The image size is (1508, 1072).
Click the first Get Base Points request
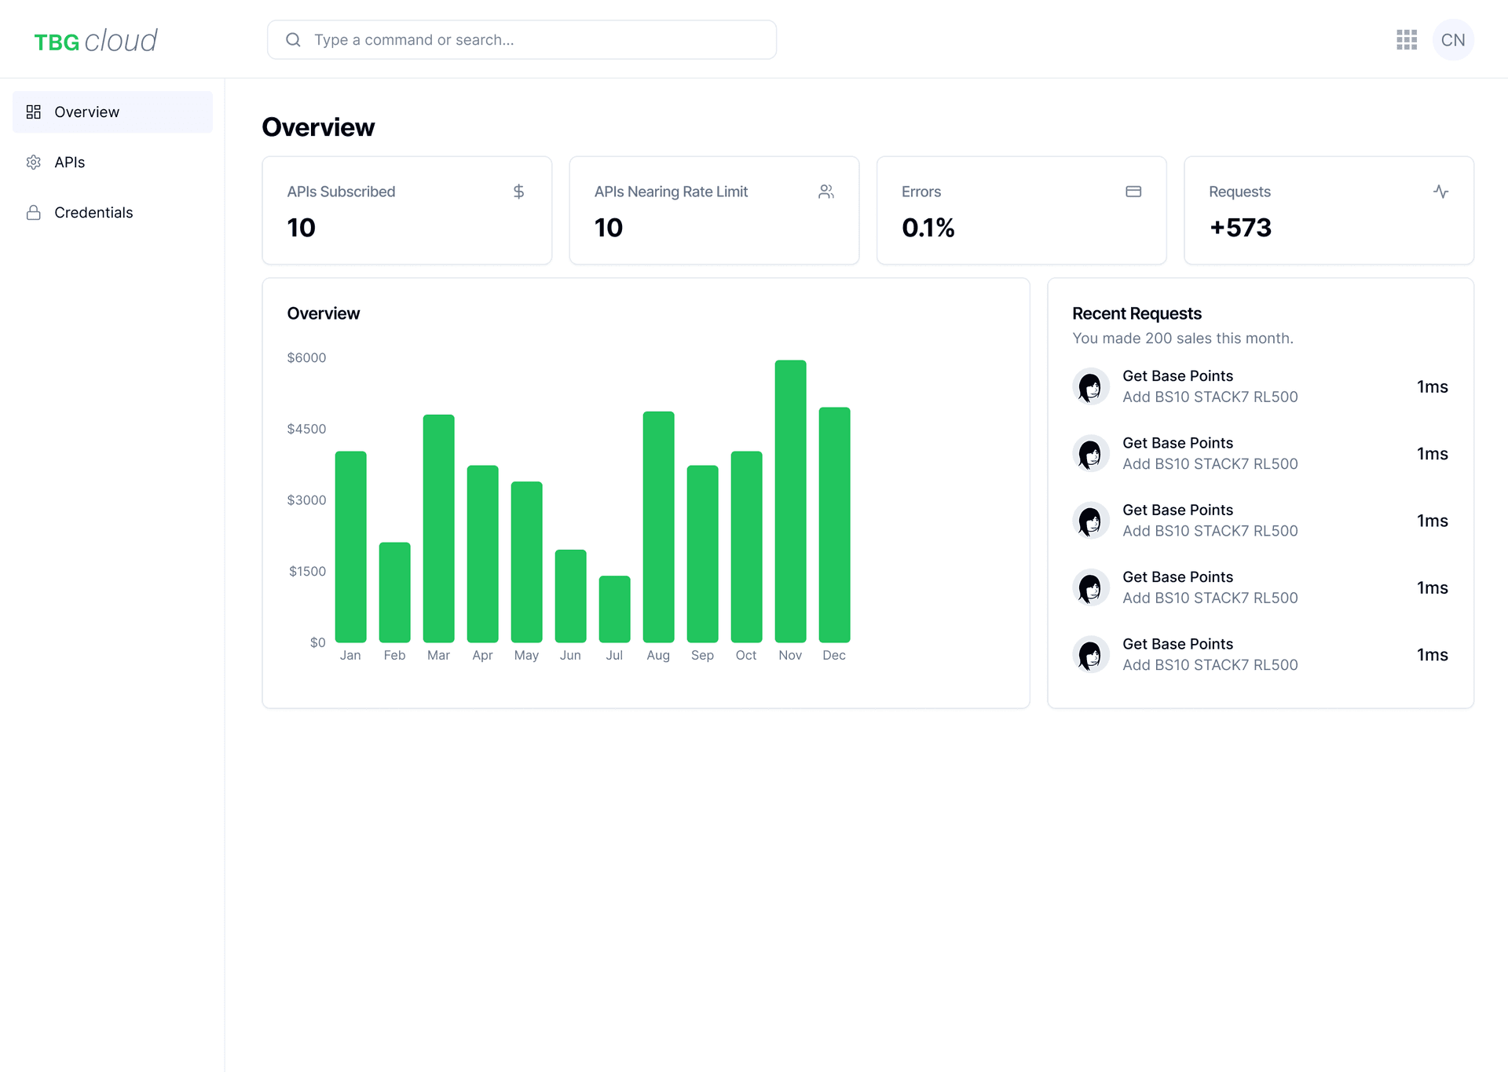pyautogui.click(x=1177, y=376)
